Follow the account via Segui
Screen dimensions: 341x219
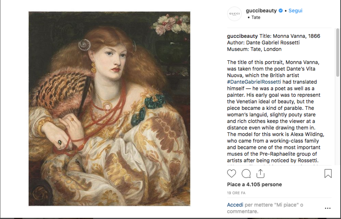[x=295, y=11]
